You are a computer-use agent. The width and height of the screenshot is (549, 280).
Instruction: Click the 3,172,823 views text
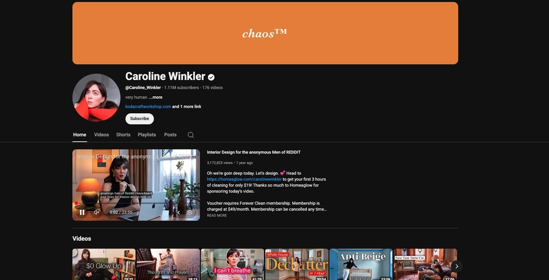tap(220, 163)
